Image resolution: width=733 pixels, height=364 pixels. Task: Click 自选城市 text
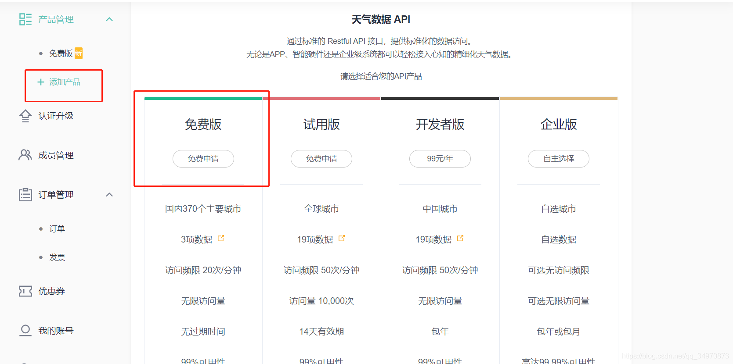pos(559,209)
